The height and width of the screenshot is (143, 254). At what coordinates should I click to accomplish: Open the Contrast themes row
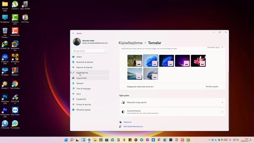tap(172, 112)
